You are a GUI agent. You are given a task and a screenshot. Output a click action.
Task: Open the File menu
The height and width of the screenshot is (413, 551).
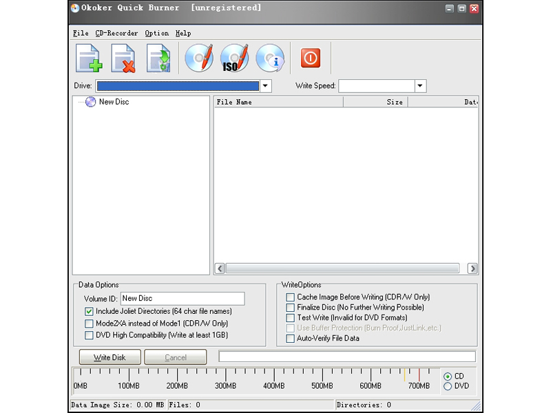[81, 33]
